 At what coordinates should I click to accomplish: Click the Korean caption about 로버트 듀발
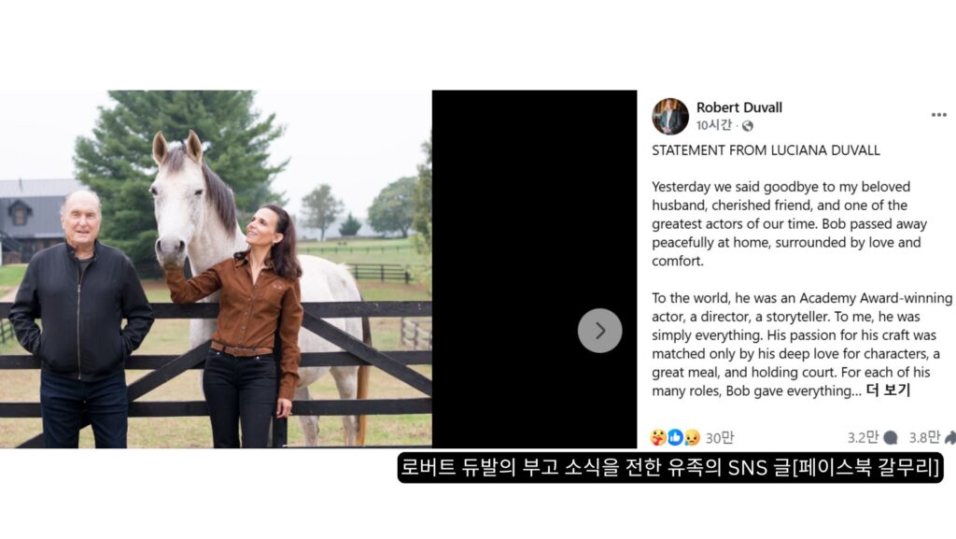[x=670, y=467]
